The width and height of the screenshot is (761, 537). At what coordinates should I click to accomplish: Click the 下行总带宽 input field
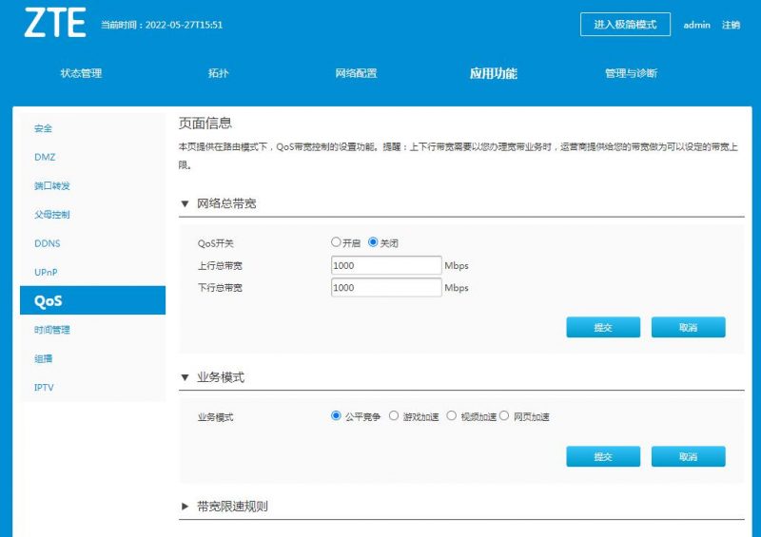click(x=386, y=287)
